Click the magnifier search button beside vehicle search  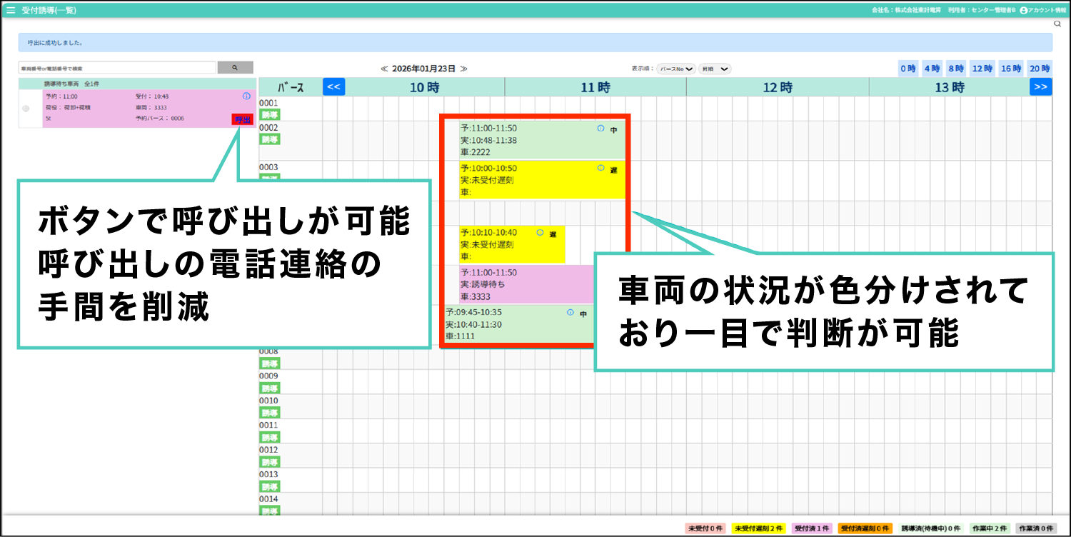235,68
